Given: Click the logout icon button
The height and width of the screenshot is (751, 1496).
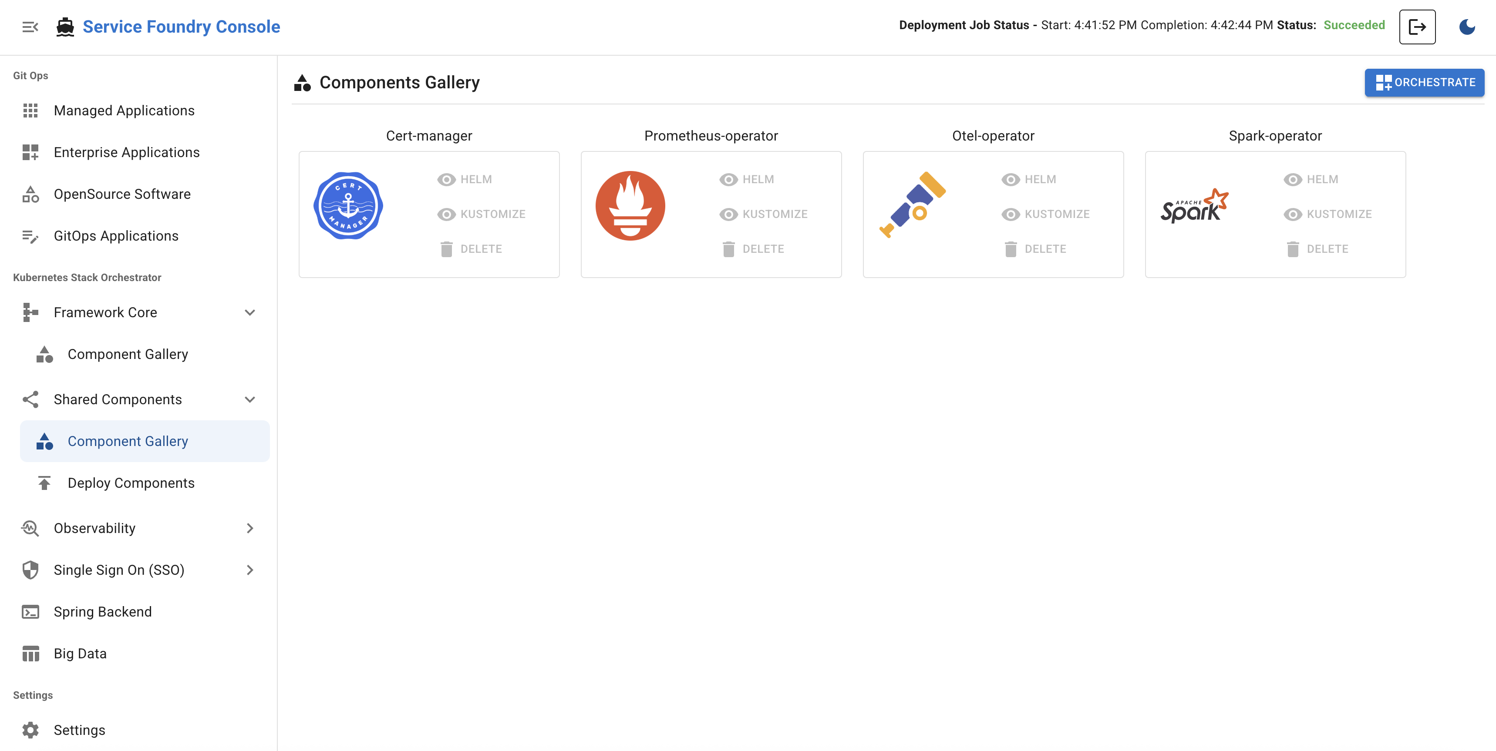Looking at the screenshot, I should click(x=1417, y=27).
